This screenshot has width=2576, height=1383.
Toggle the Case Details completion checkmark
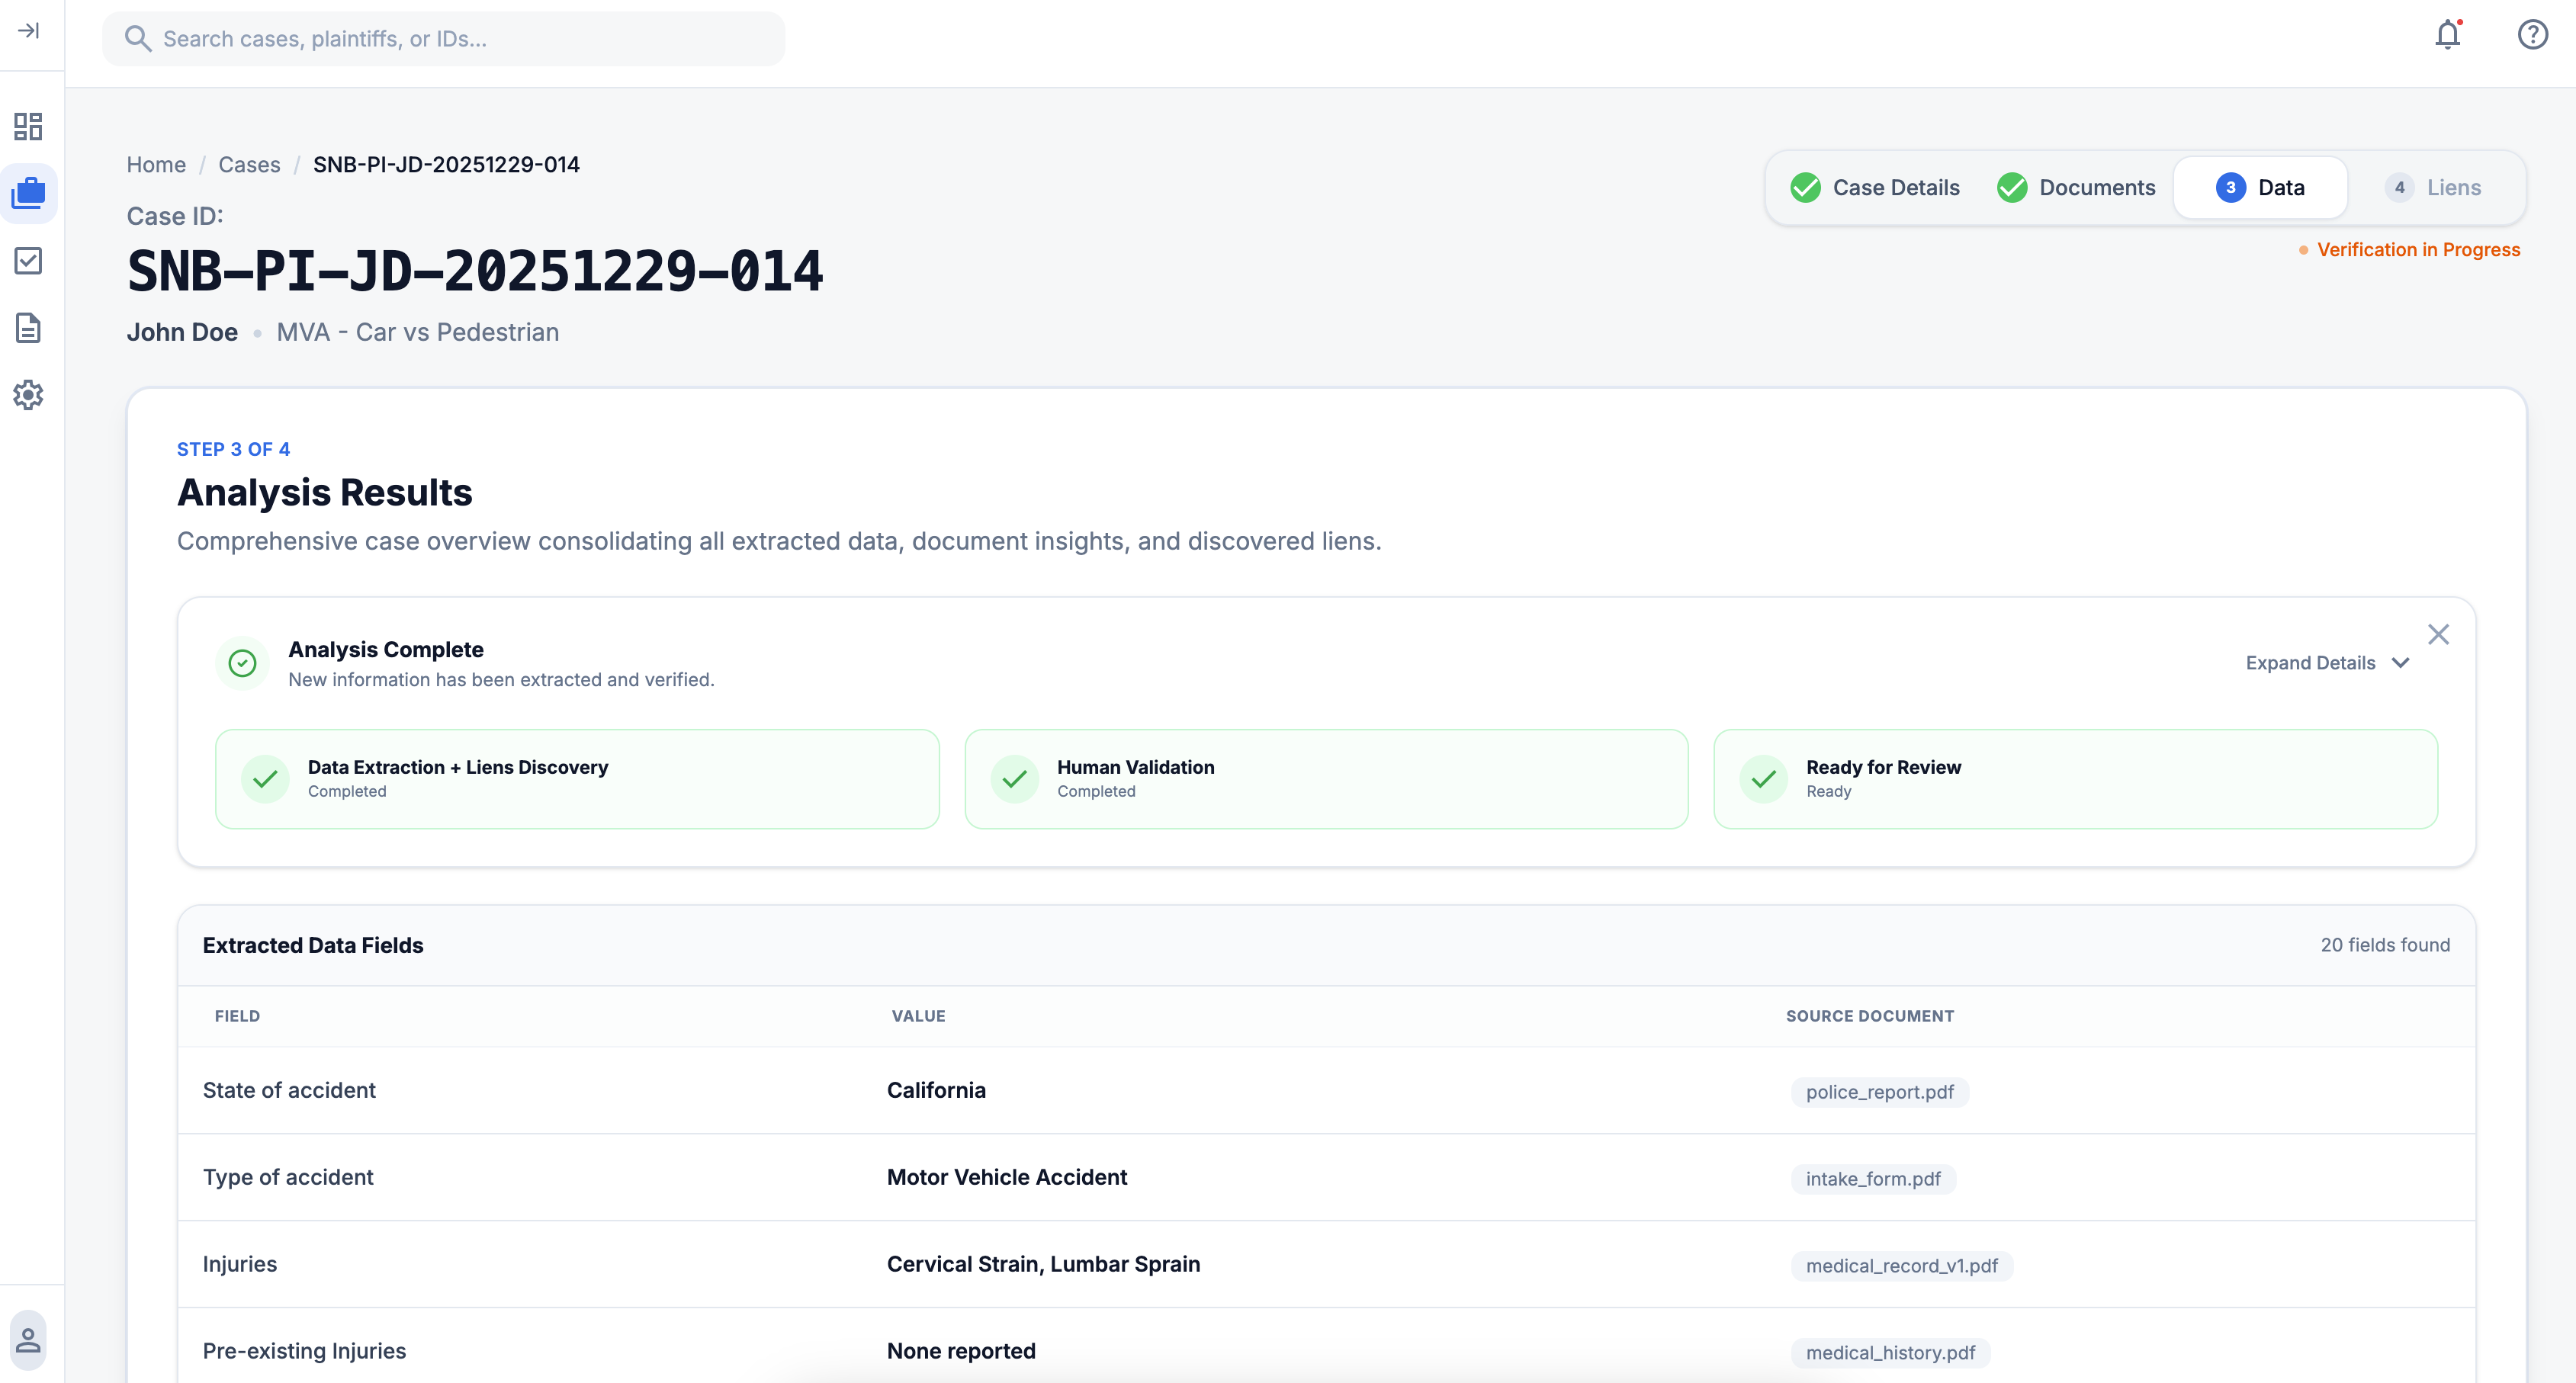[x=1806, y=187]
